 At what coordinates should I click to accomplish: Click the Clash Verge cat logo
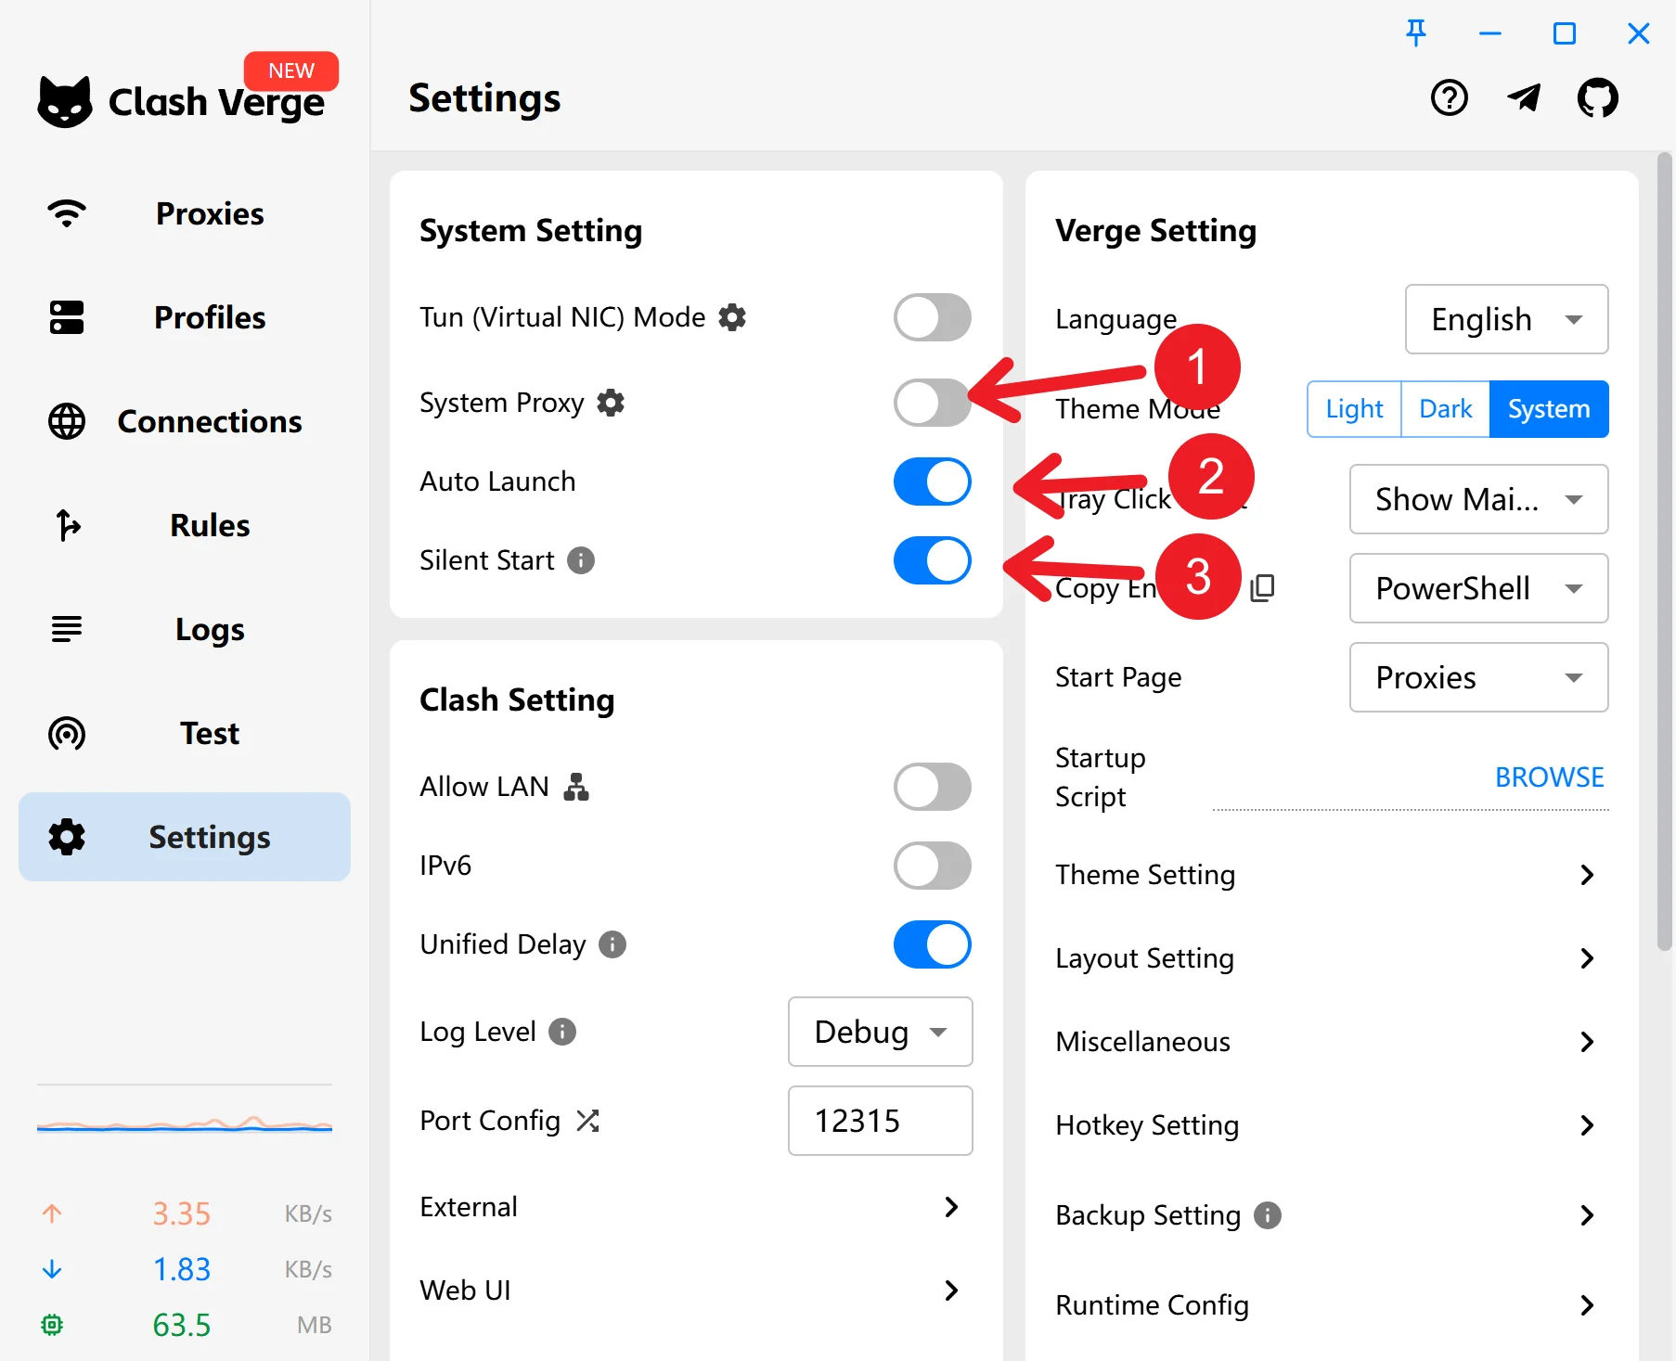click(65, 101)
